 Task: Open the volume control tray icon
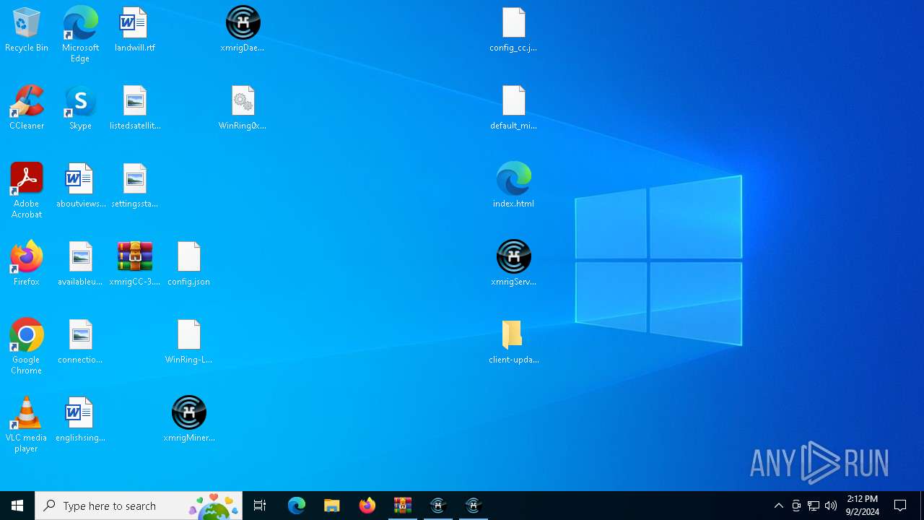pyautogui.click(x=831, y=506)
